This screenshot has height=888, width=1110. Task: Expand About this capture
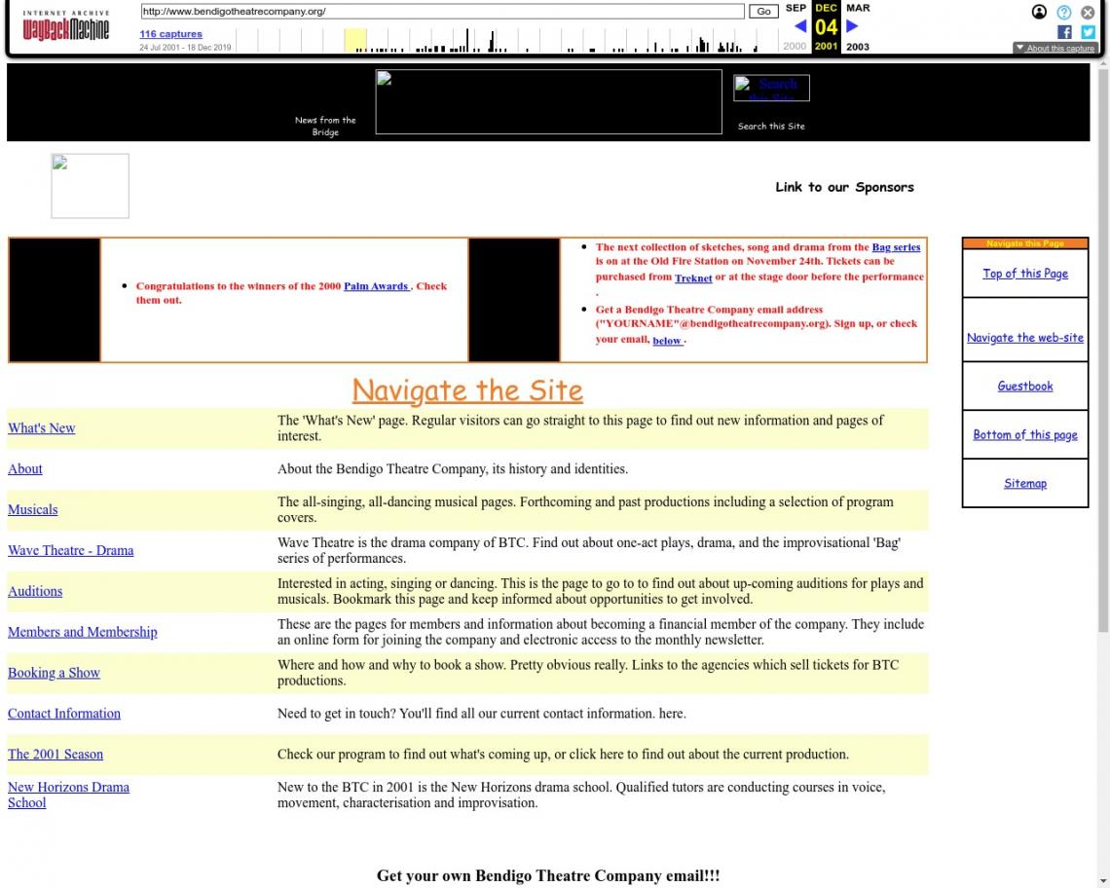click(1054, 48)
